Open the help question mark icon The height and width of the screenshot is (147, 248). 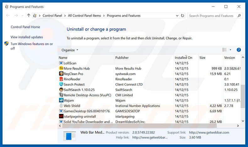pos(239,50)
